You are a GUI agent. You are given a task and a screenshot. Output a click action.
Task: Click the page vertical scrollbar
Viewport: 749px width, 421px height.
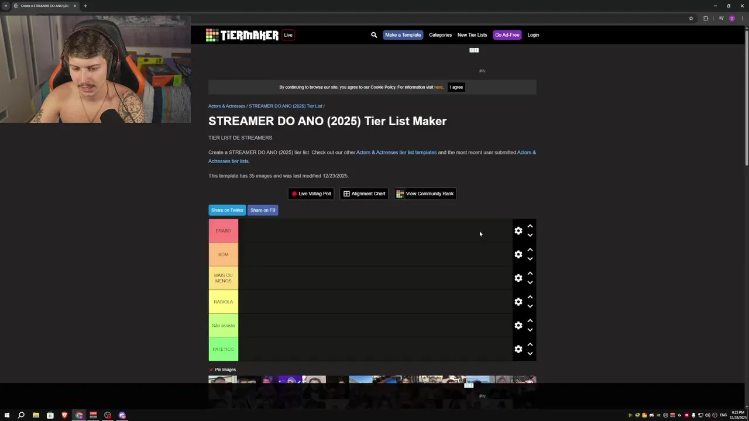tap(747, 98)
